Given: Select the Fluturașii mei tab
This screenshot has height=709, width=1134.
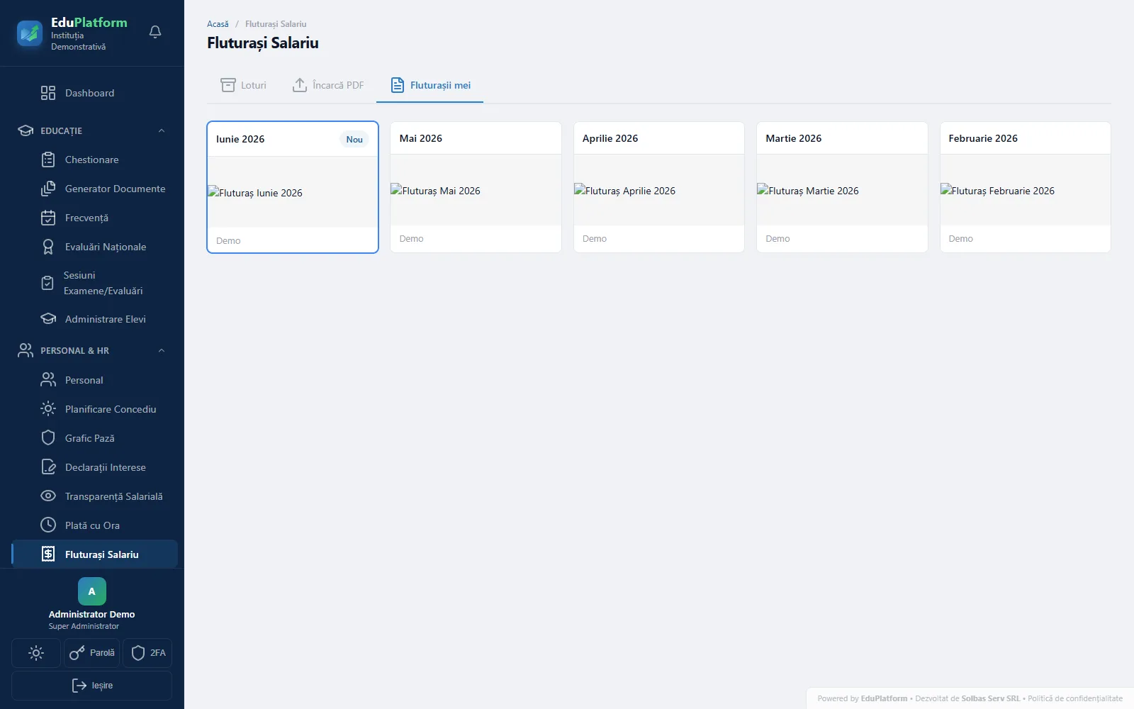Looking at the screenshot, I should 430,85.
